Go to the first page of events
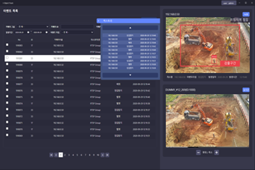The width and height of the screenshot is (255, 170). (51, 155)
